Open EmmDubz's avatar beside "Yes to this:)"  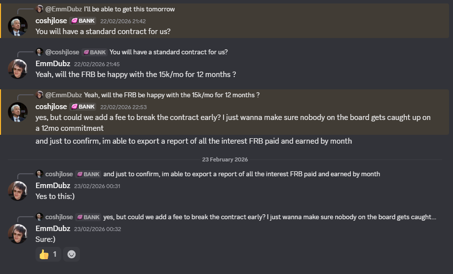[18, 191]
